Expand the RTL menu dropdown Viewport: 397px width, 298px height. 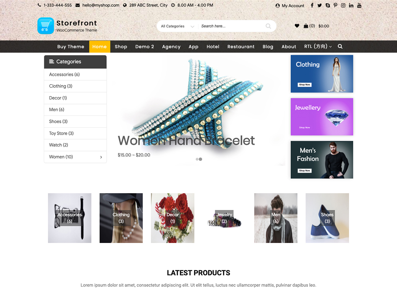318,46
